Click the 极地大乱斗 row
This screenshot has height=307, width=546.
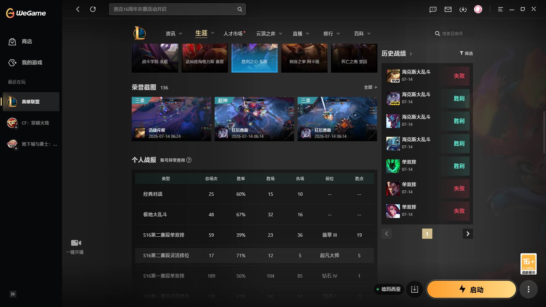(x=255, y=215)
